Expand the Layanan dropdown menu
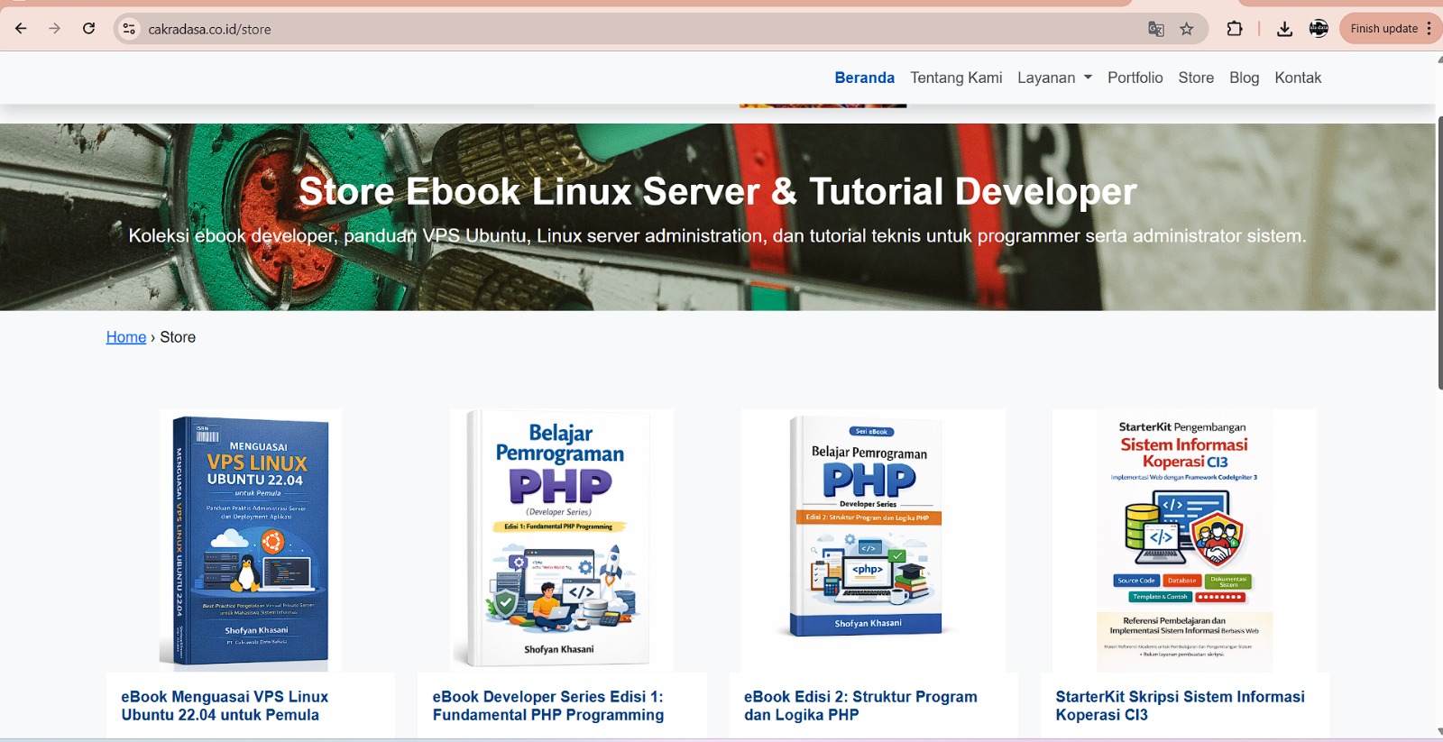Viewport: 1443px width, 742px height. tap(1054, 78)
